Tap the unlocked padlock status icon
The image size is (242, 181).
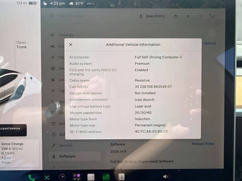(45, 3)
